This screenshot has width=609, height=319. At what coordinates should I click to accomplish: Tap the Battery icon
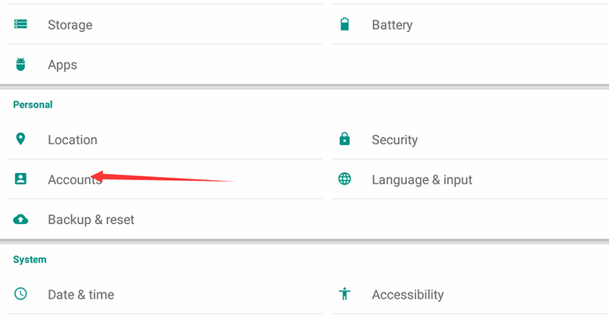(344, 24)
